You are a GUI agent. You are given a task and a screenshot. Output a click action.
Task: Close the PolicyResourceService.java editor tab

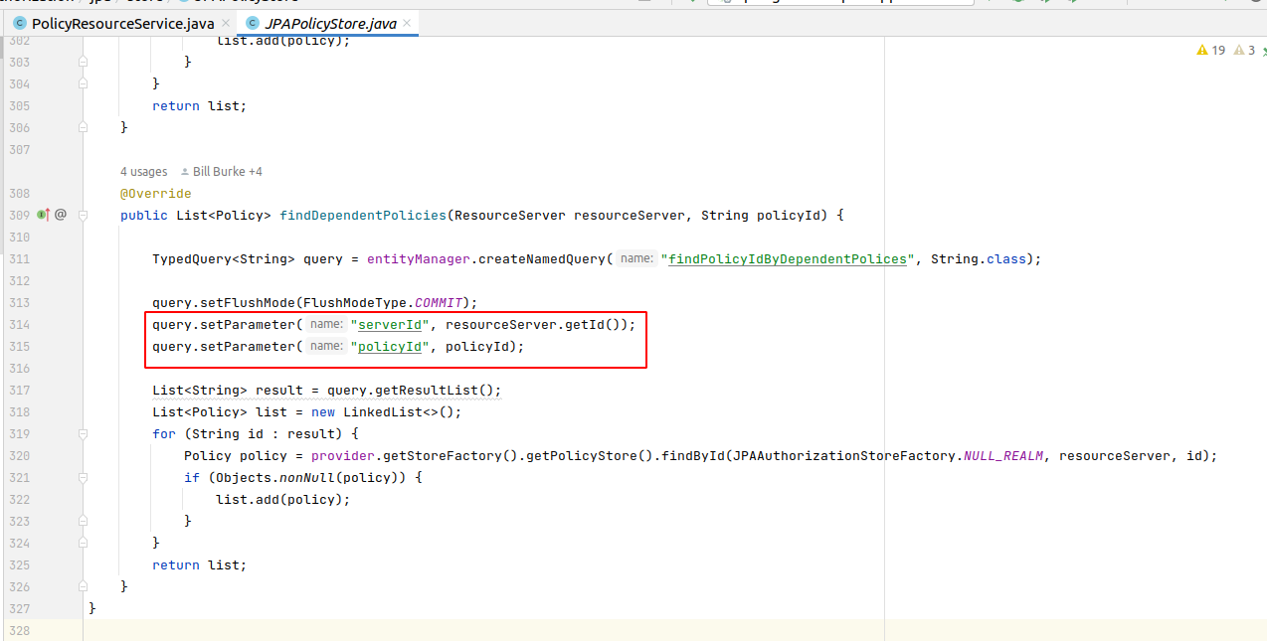[x=225, y=22]
